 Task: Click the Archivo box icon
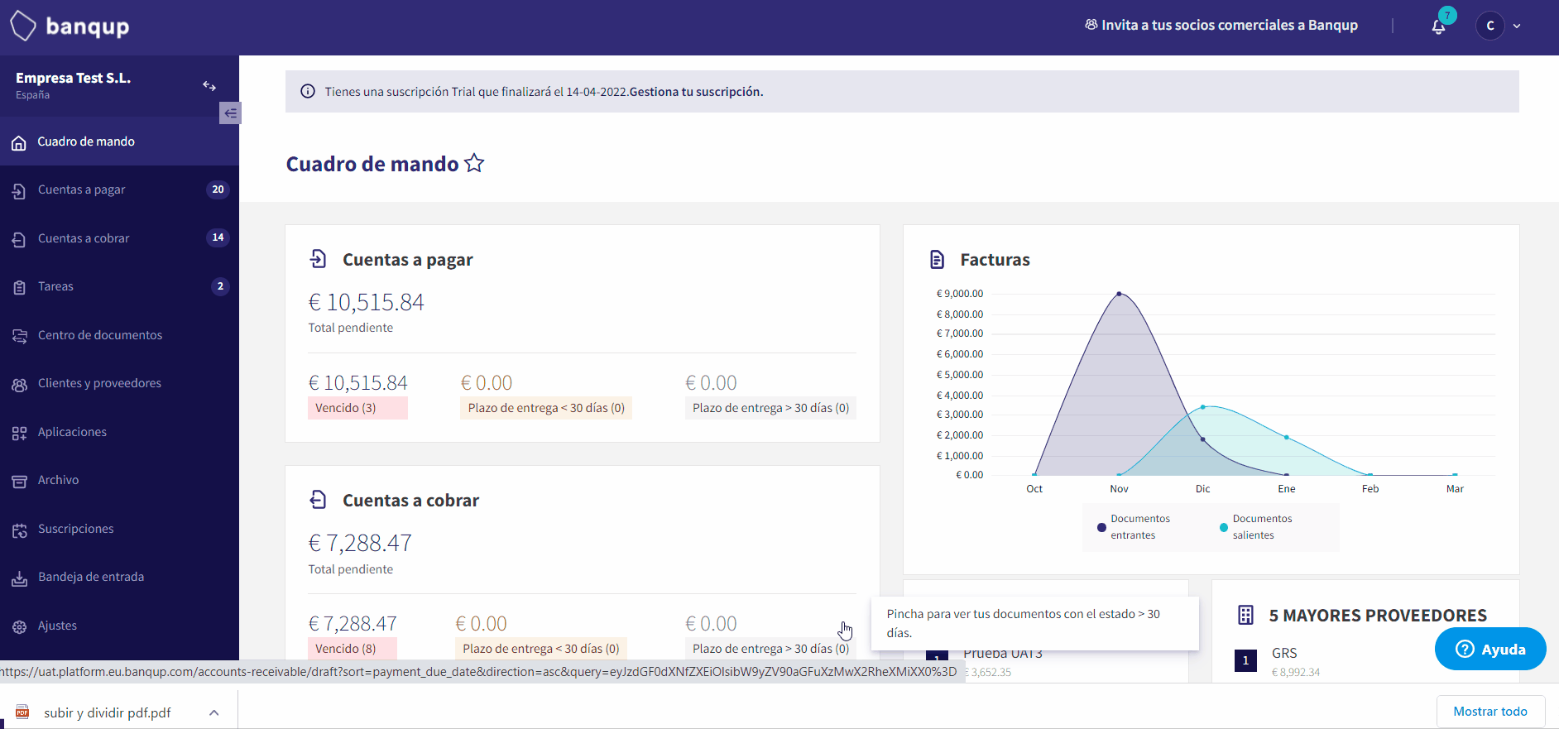(20, 481)
